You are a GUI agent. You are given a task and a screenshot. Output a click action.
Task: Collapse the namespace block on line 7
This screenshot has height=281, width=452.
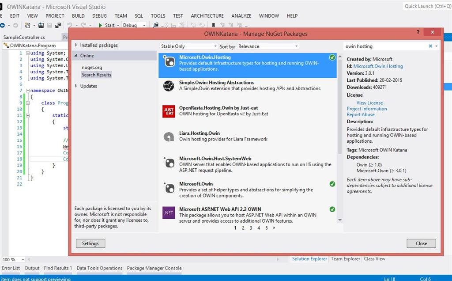(28, 91)
